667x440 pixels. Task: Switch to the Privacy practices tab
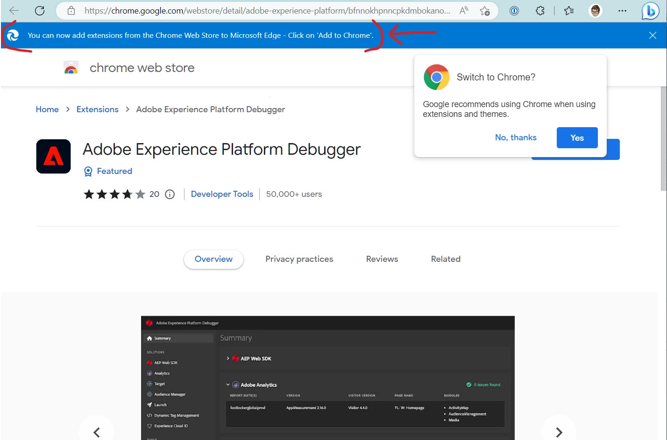[x=299, y=259]
